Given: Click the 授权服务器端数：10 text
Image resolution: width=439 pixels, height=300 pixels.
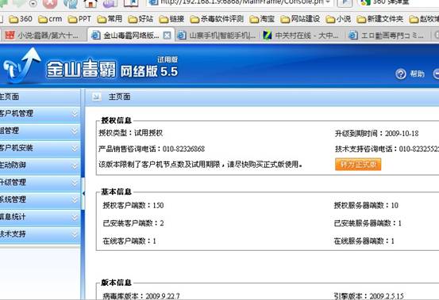Looking at the screenshot, I should (366, 205).
